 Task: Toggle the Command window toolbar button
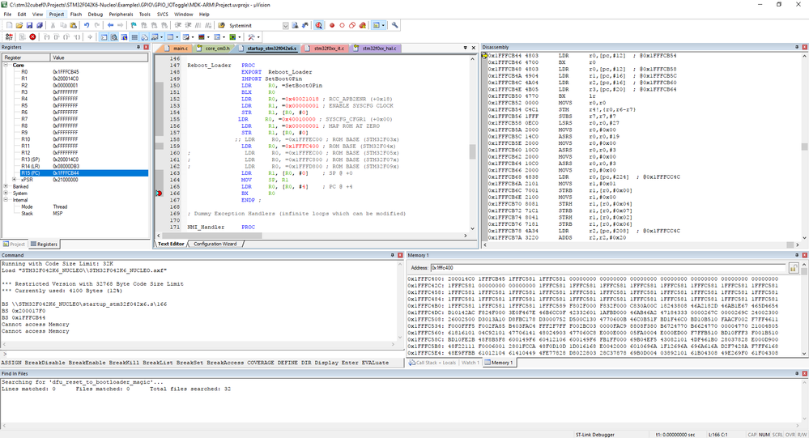(x=104, y=37)
